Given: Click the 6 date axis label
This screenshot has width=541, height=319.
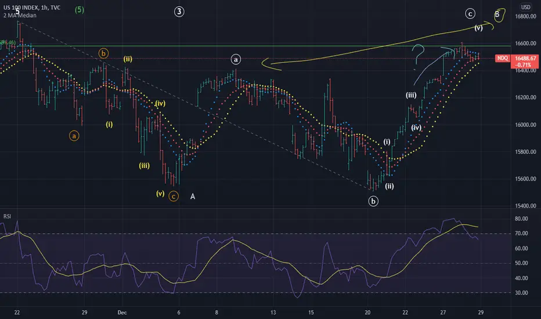Looking at the screenshot, I should click(x=179, y=313).
